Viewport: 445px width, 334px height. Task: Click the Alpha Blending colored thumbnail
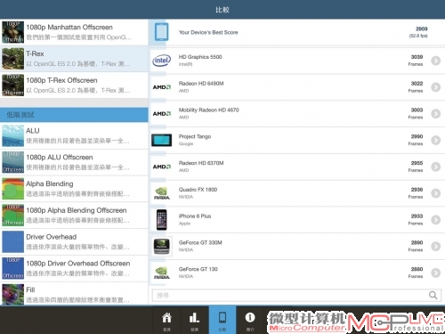click(12, 189)
